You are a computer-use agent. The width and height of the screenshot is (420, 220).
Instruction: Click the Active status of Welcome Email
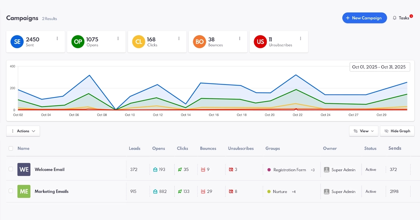pos(371,169)
